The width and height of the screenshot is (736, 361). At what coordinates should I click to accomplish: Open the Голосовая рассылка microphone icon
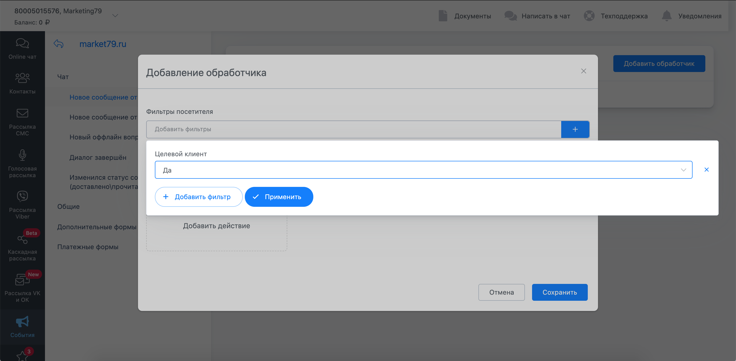click(x=22, y=155)
